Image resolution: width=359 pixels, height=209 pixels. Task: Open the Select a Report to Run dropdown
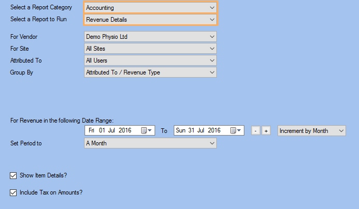[x=150, y=20]
